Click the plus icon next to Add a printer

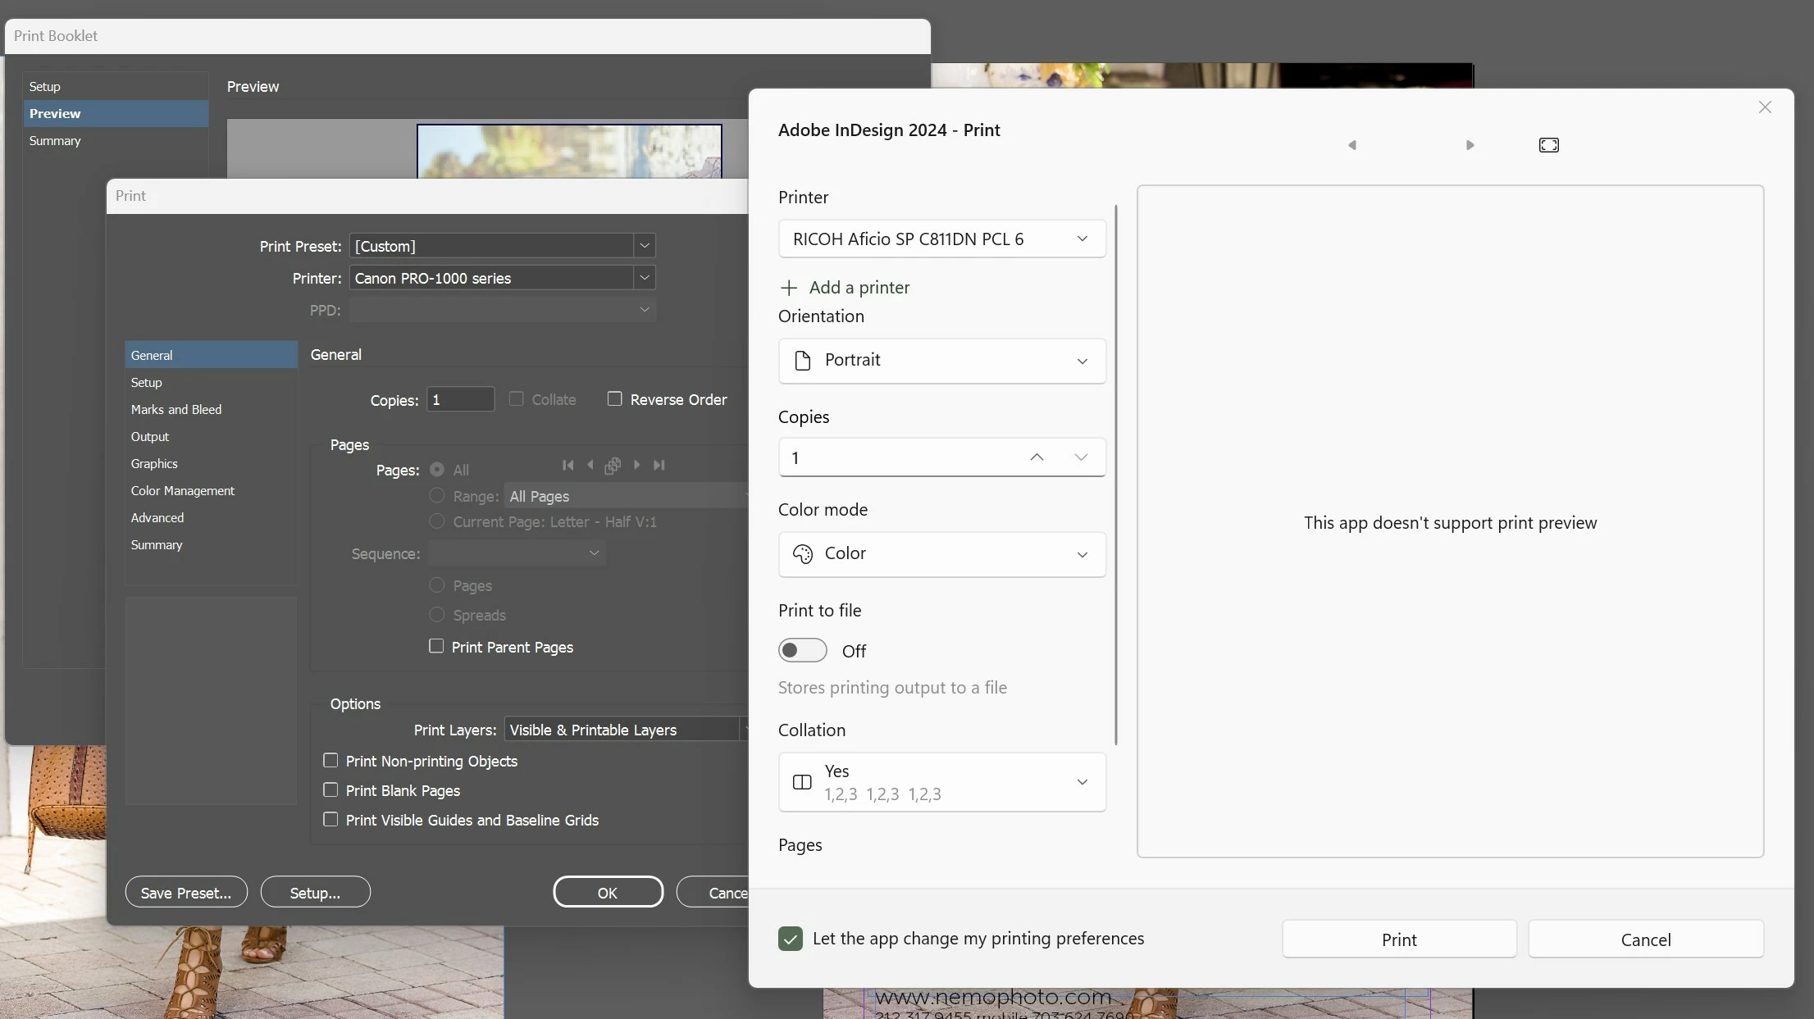click(788, 288)
